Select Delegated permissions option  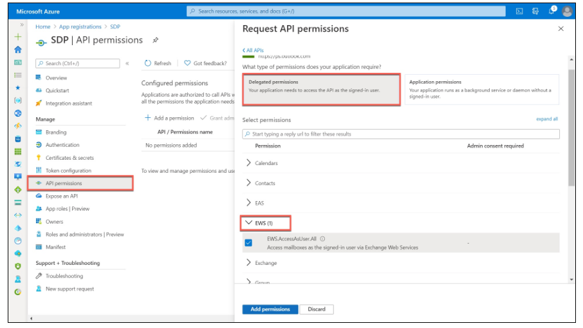tap(322, 89)
